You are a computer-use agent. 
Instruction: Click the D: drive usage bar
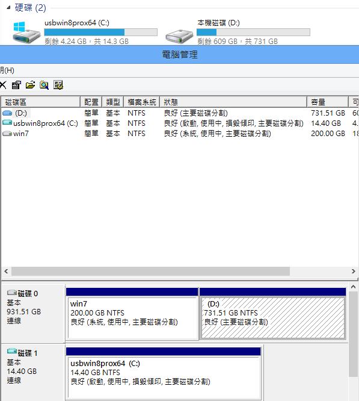point(253,33)
